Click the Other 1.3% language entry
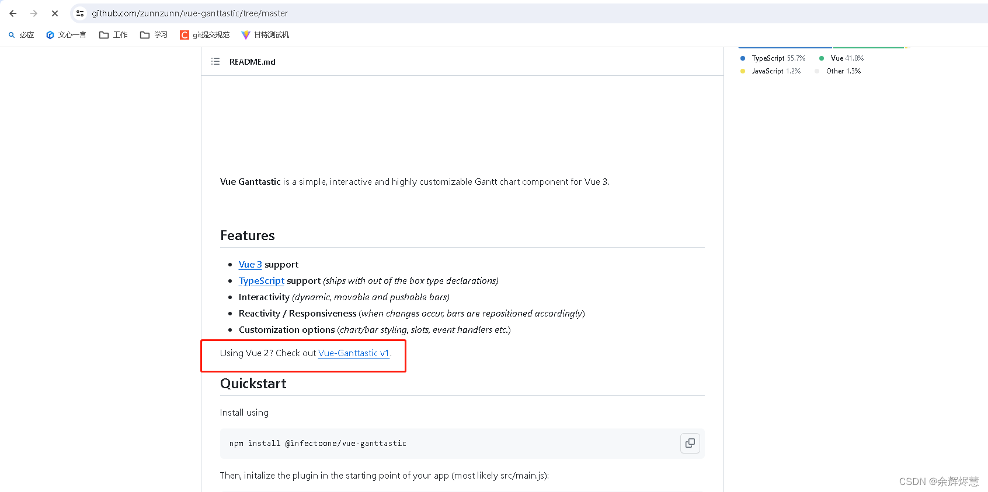This screenshot has height=492, width=988. 838,71
